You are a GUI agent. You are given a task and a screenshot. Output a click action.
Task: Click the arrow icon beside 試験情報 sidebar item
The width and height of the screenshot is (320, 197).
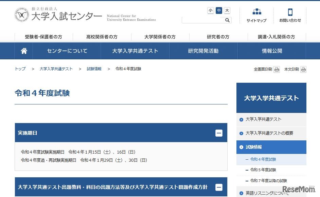point(241,147)
